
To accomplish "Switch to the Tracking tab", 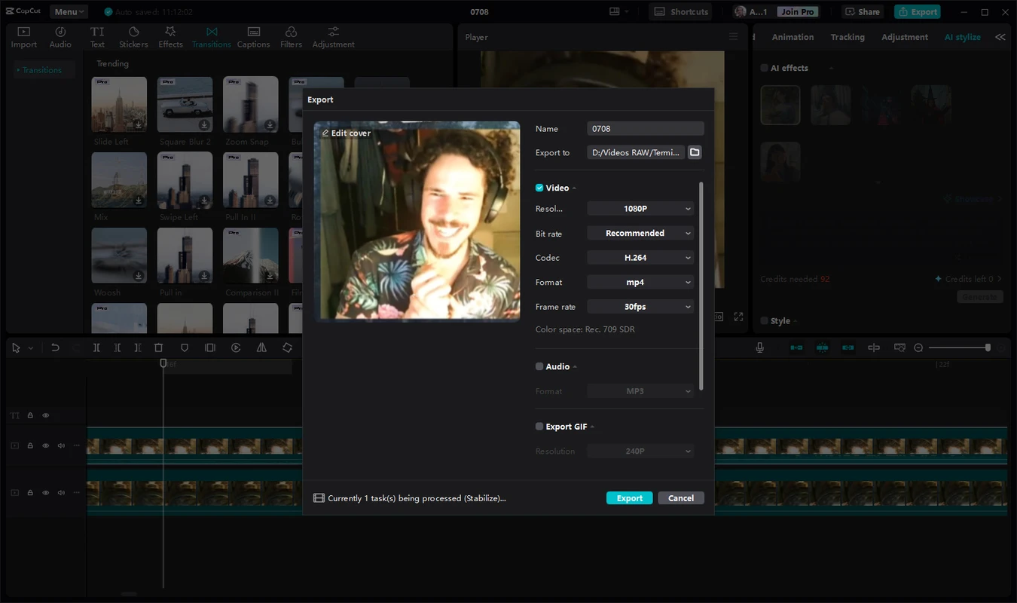I will (847, 36).
